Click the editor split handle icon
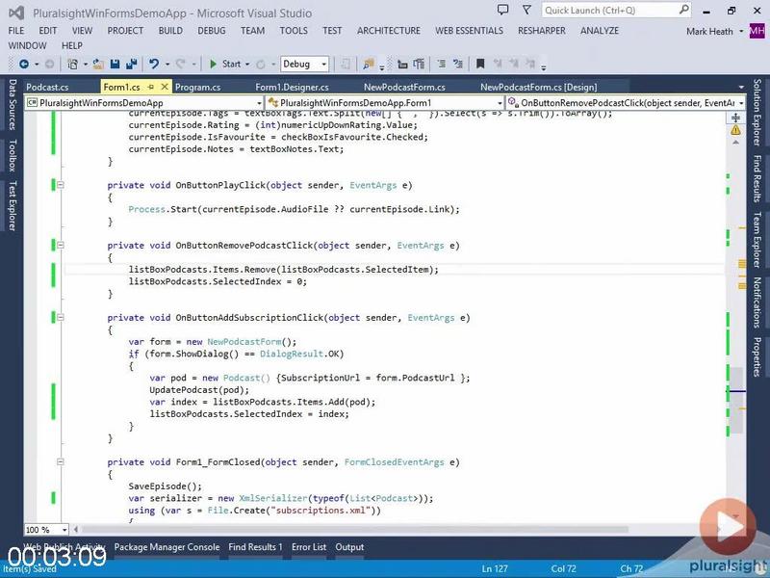Image resolution: width=770 pixels, height=578 pixels. [735, 118]
